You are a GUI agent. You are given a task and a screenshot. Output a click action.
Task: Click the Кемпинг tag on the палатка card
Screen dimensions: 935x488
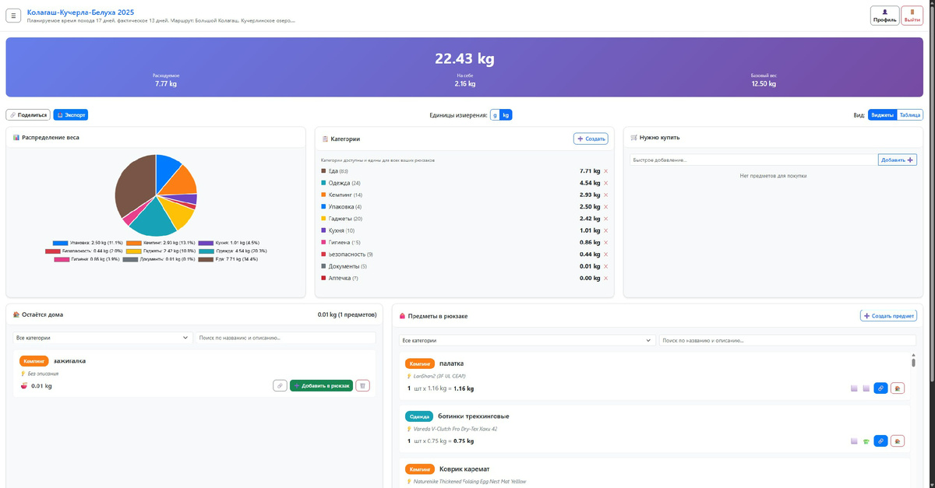[420, 363]
